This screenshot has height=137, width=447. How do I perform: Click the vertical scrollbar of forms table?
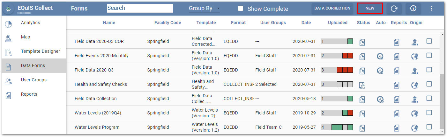coord(442,101)
